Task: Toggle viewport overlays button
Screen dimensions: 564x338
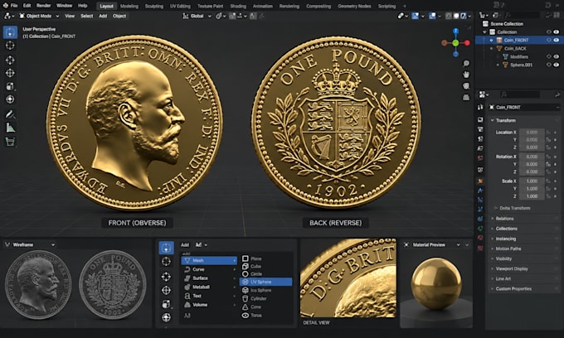Action: (x=432, y=16)
